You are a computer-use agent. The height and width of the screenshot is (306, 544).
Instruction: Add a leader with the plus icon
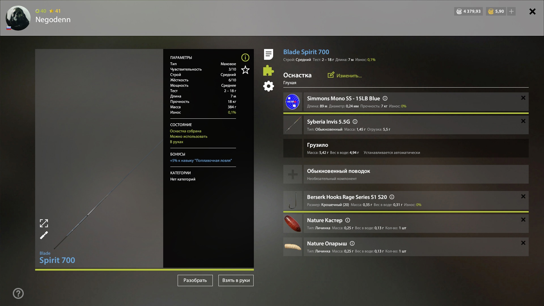click(293, 174)
